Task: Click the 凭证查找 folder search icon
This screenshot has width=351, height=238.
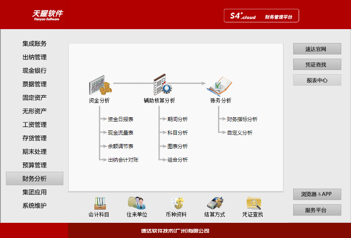Action: [253, 203]
